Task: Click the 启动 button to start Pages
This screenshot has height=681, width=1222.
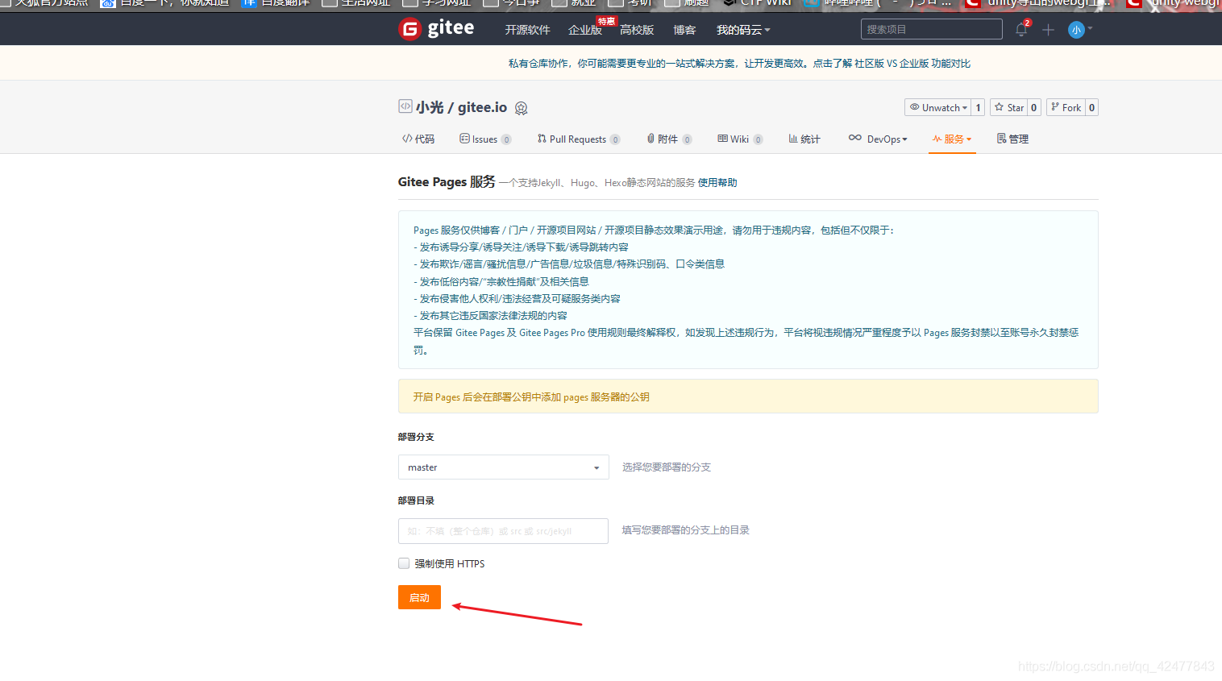Action: tap(418, 597)
